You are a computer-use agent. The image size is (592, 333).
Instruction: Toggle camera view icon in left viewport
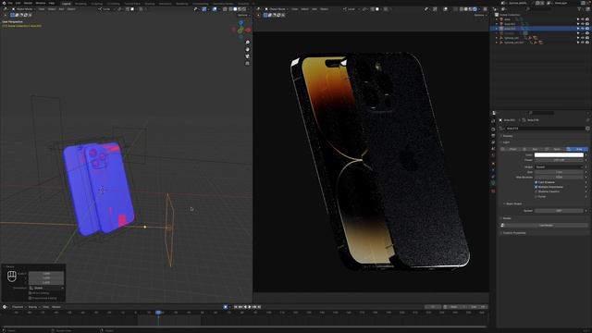pos(248,56)
